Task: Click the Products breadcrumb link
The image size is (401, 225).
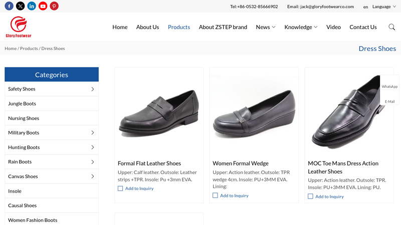Action: pos(29,48)
